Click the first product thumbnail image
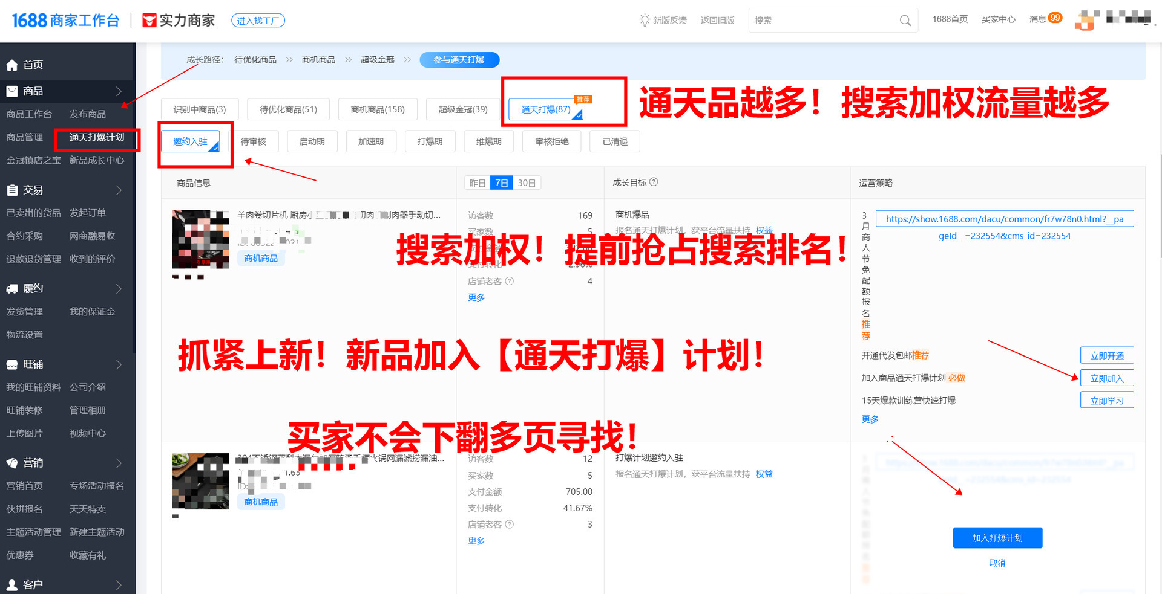The image size is (1162, 594). coord(200,239)
